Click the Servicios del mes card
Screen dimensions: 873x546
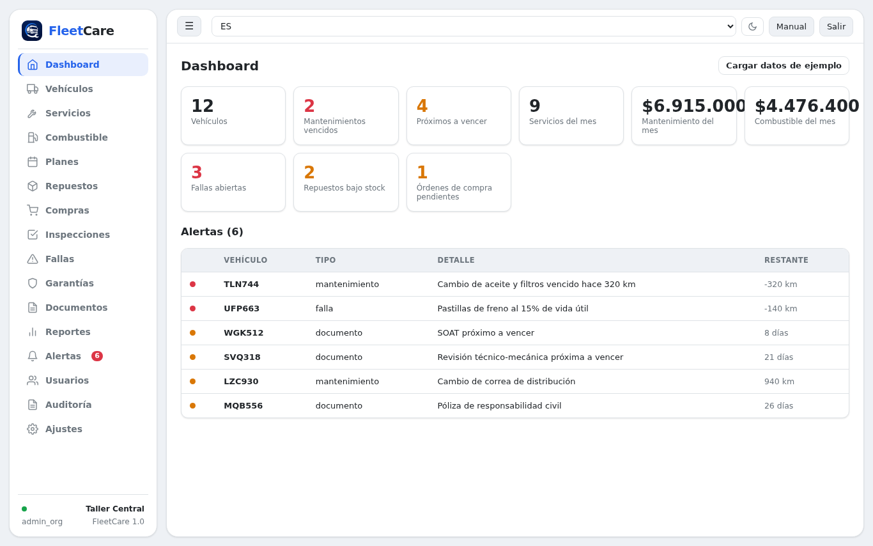coord(571,116)
